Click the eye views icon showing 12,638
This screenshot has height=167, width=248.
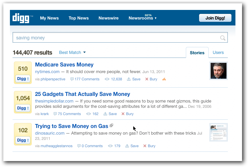coord(107,79)
